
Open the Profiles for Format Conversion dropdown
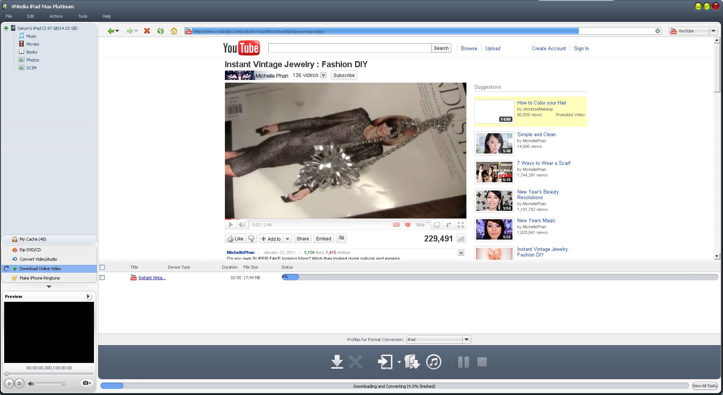[x=466, y=340]
